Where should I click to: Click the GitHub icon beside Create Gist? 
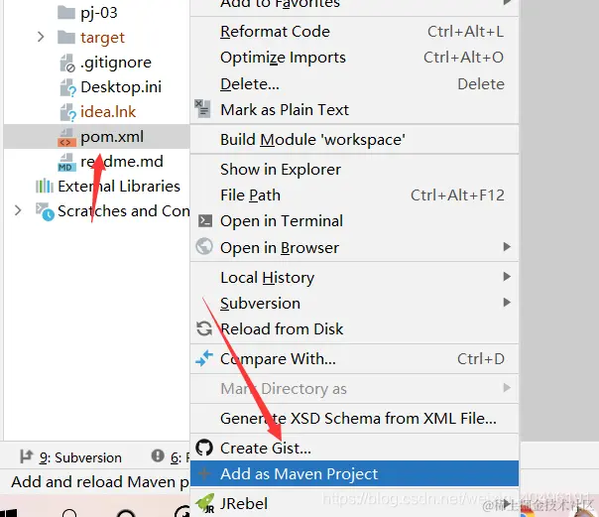204,448
